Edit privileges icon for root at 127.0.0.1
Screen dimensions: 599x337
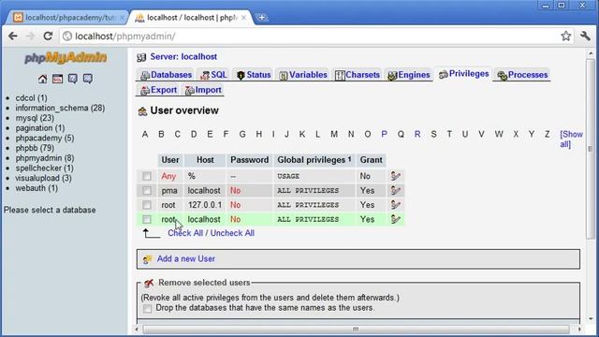click(395, 205)
